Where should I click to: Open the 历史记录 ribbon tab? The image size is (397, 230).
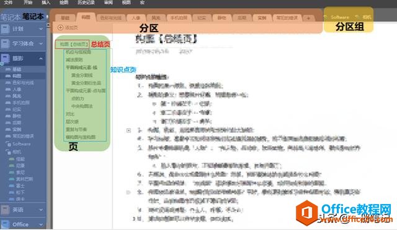pyautogui.click(x=86, y=2)
